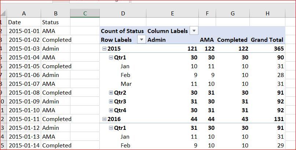Click the 2015 grand total value 365
Viewport: 296px width, 150px height.
point(278,49)
